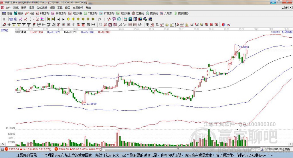Click the infinity loop icon
The height and width of the screenshot is (158, 293).
229,25
